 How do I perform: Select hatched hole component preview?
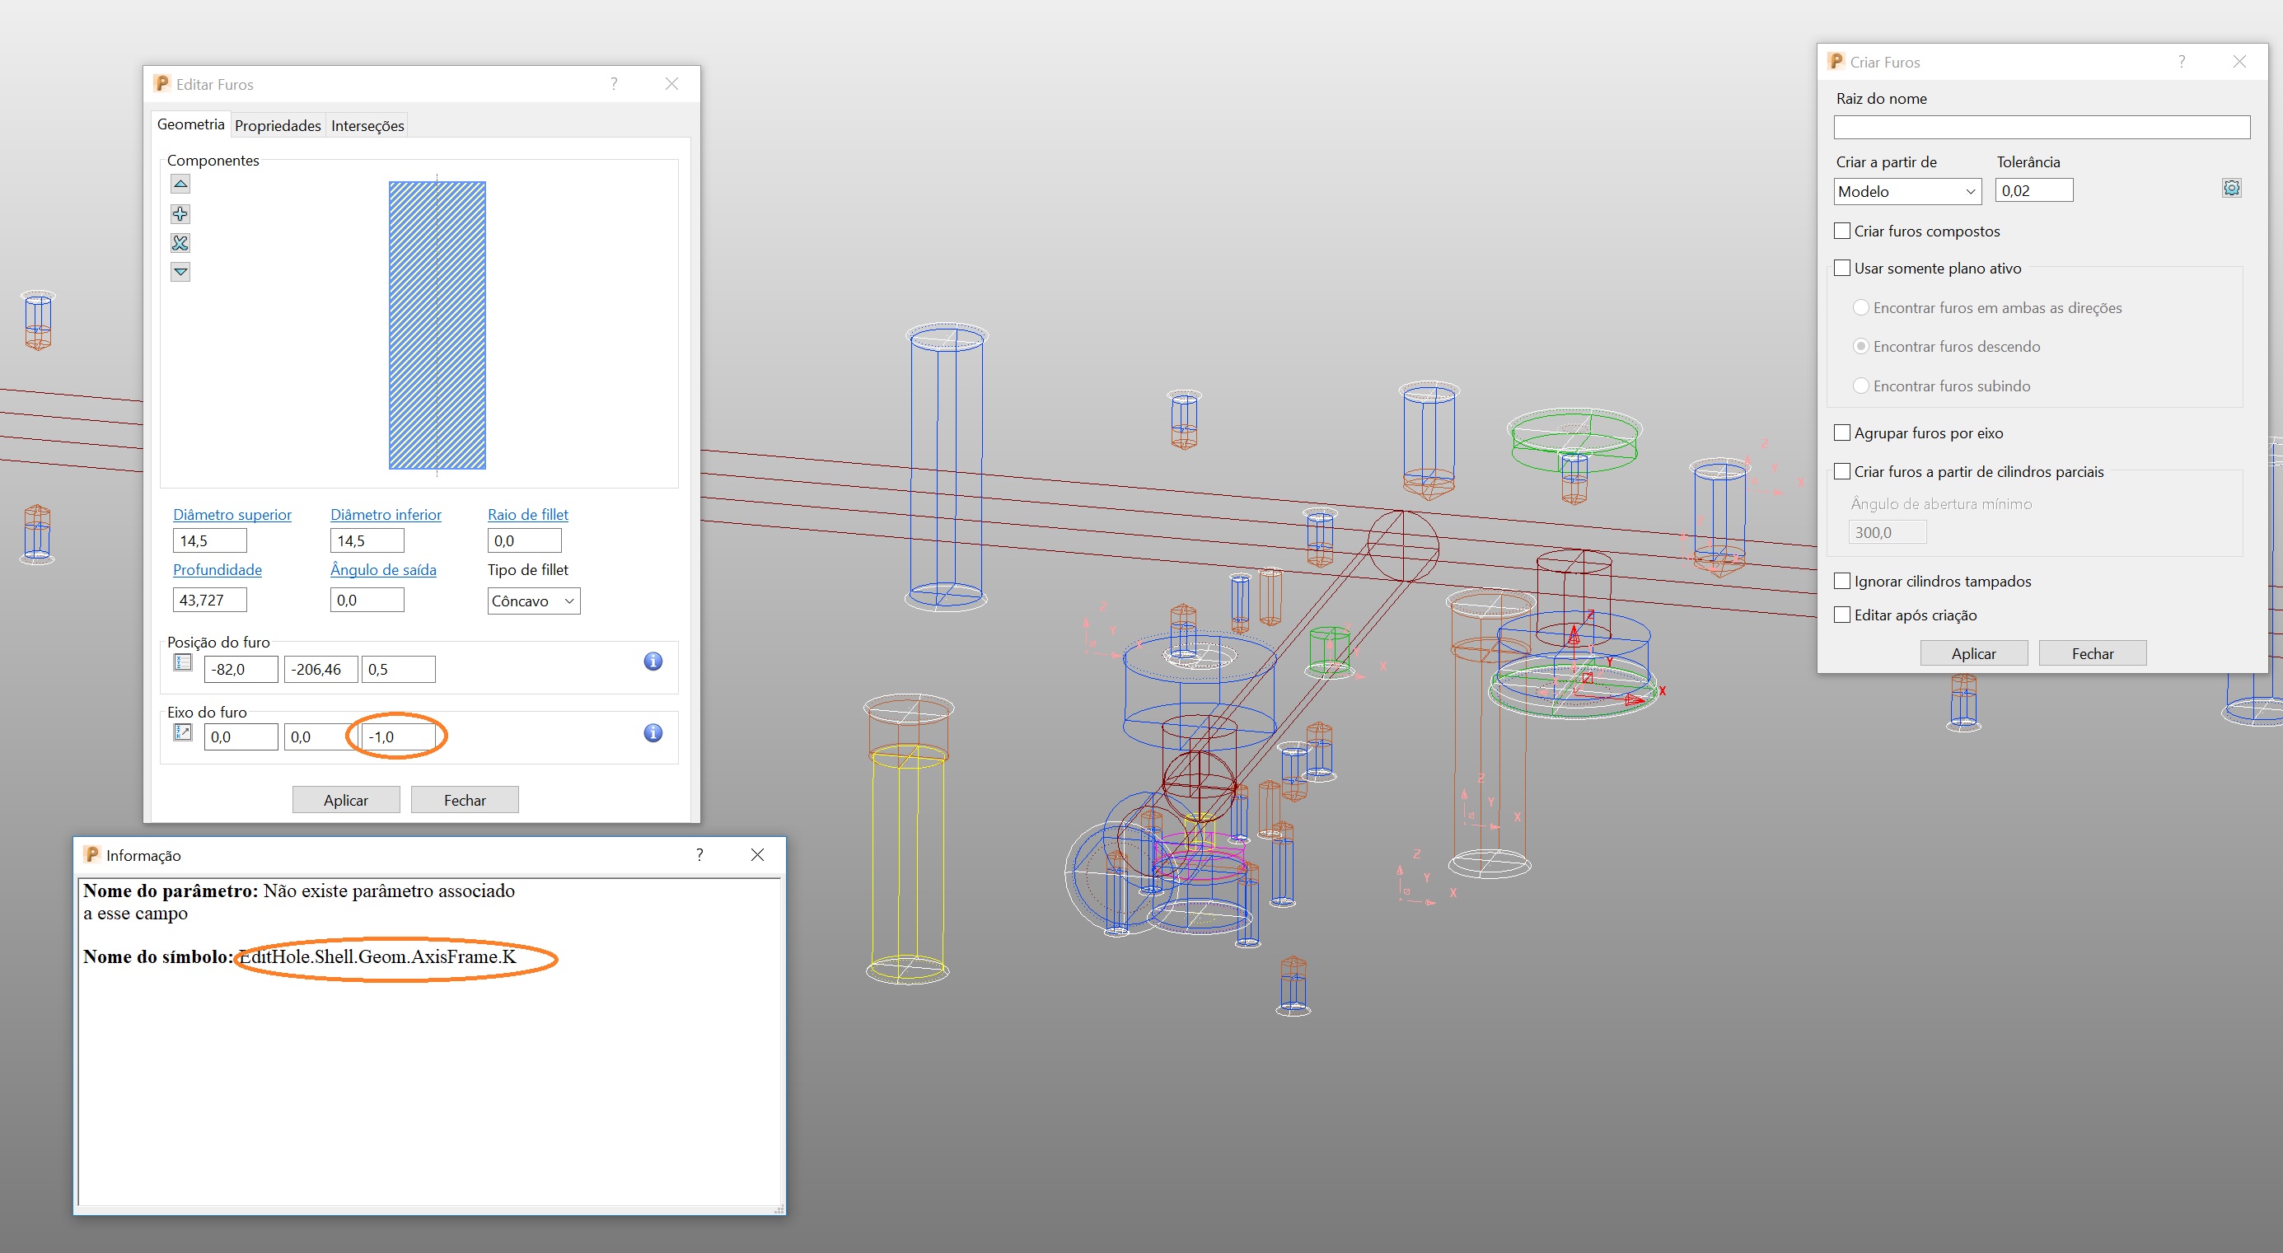[437, 325]
